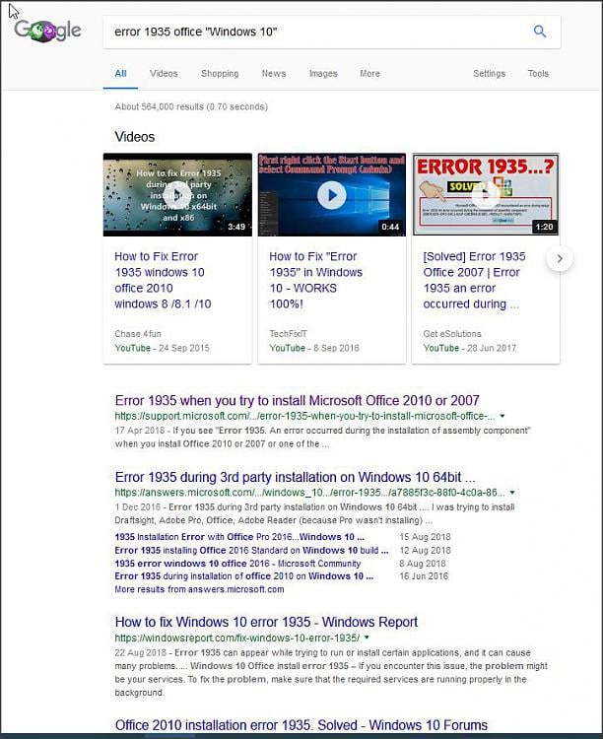Play the ERROR 1935 SOLVED video thumbnail

pos(486,195)
